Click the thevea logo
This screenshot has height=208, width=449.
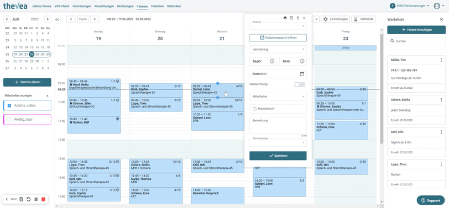pos(15,6)
